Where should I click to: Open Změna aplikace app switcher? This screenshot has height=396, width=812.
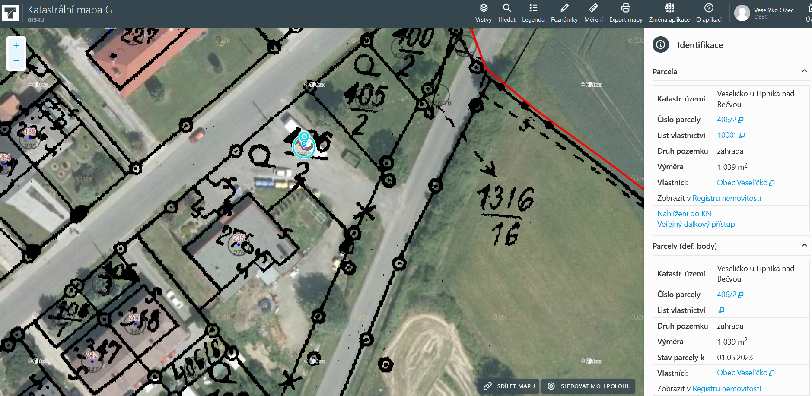[x=669, y=13]
